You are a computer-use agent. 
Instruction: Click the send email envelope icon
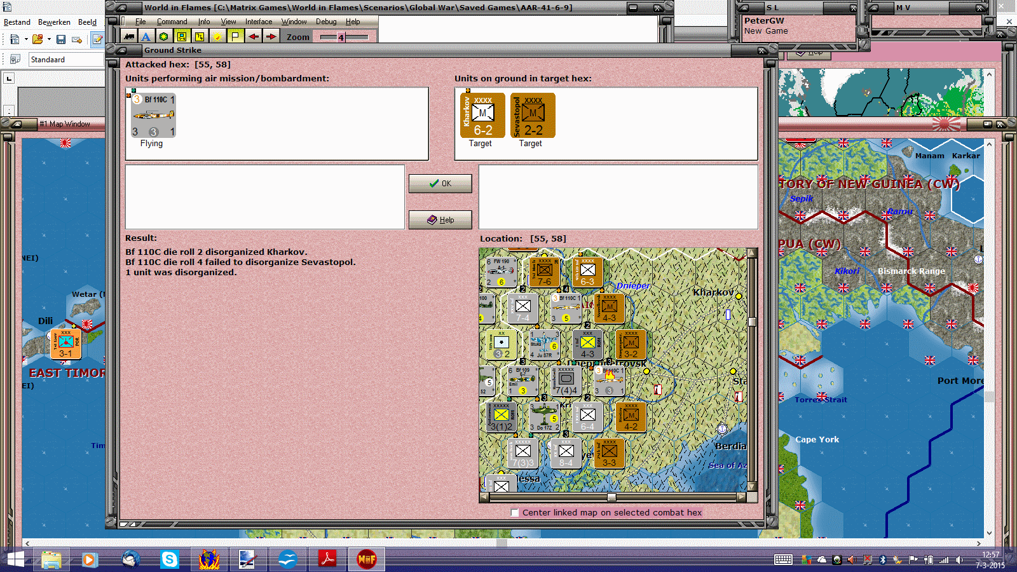coord(77,39)
